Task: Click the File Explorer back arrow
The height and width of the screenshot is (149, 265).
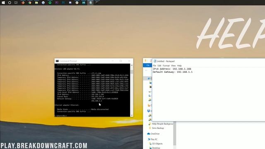Action: (x=146, y=70)
